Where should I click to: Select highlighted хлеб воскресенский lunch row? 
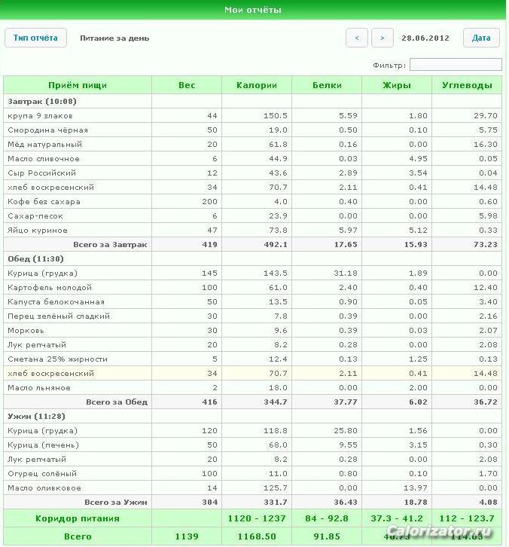tap(253, 373)
